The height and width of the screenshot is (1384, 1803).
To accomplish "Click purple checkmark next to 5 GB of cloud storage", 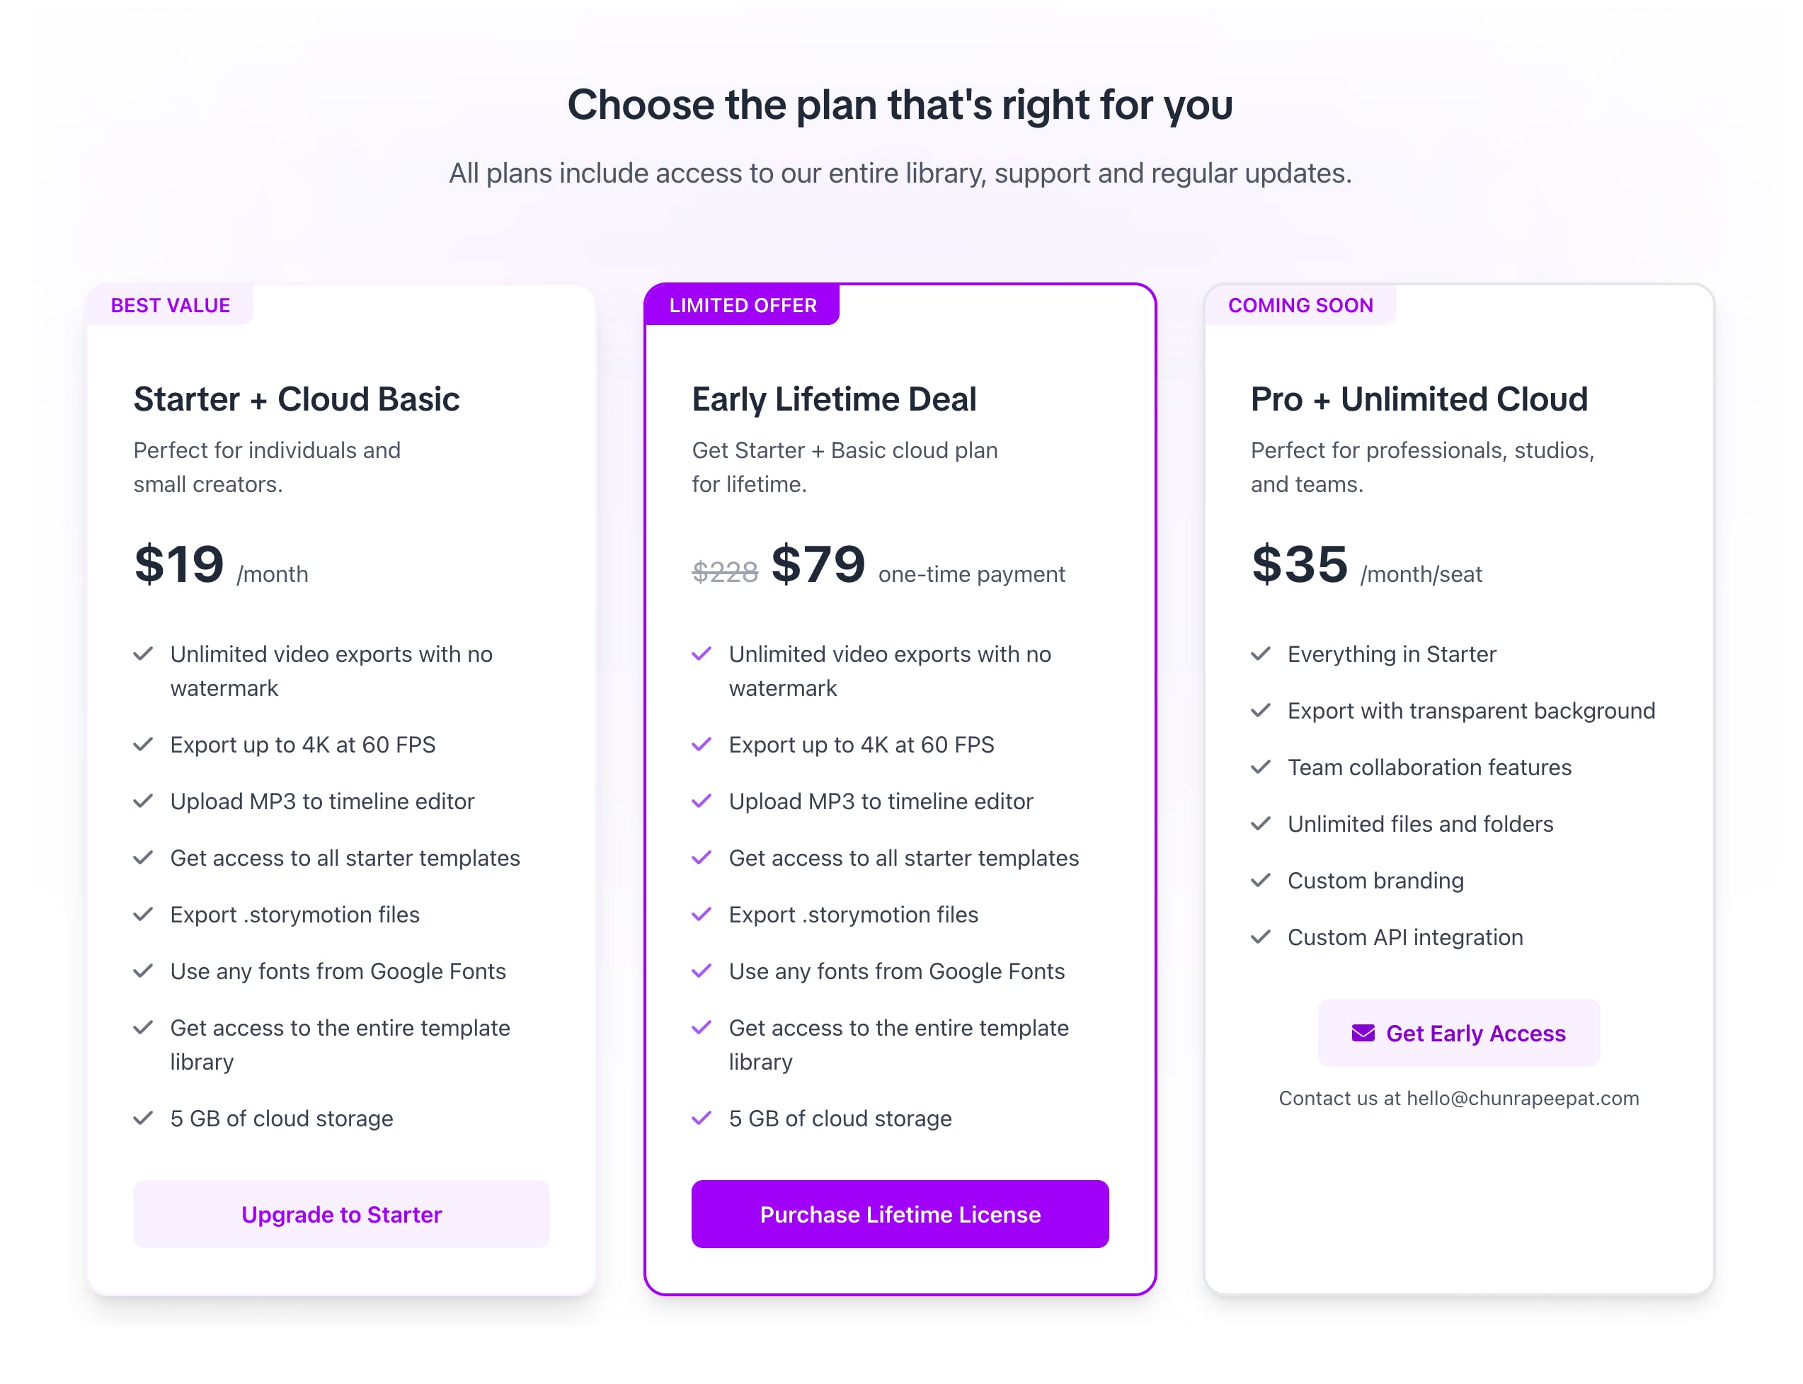I will point(701,1118).
